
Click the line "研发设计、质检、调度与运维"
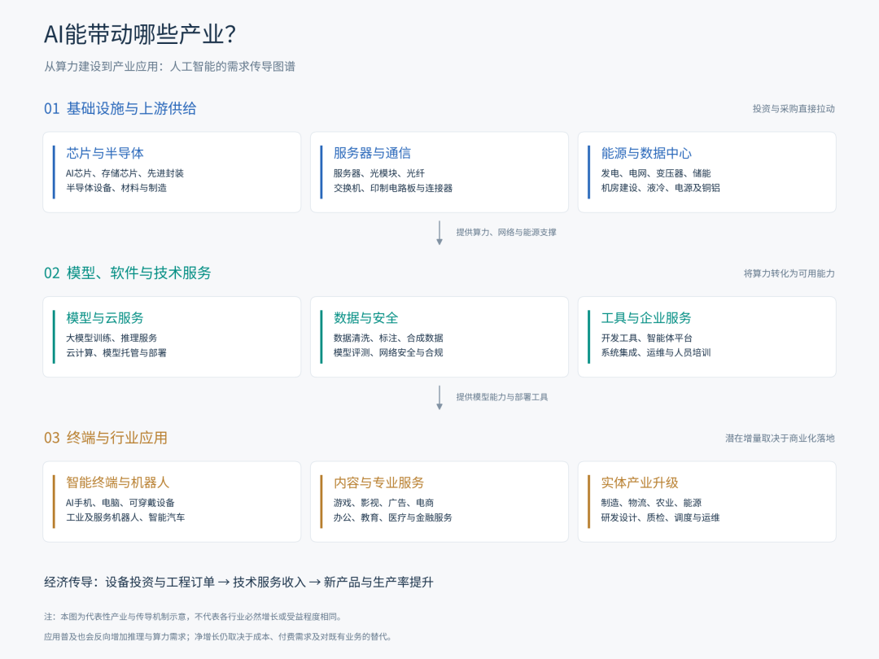point(660,517)
